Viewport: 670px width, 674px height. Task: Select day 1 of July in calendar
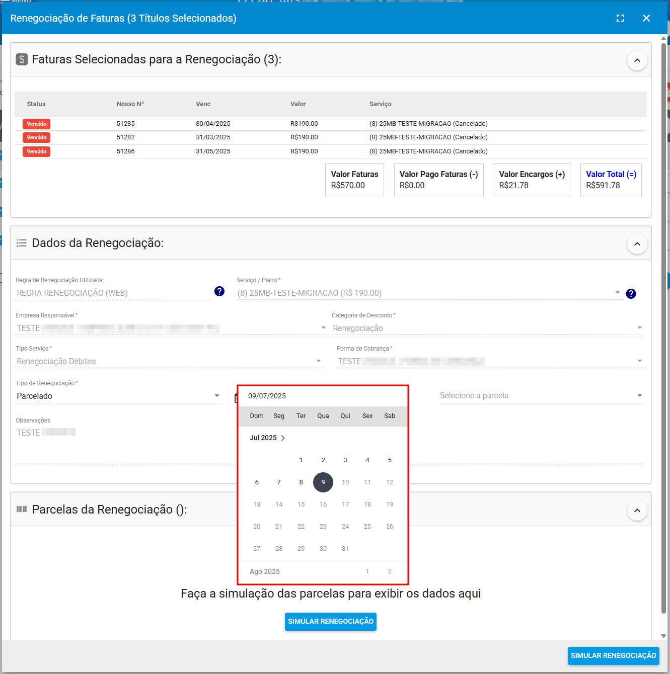click(x=301, y=460)
